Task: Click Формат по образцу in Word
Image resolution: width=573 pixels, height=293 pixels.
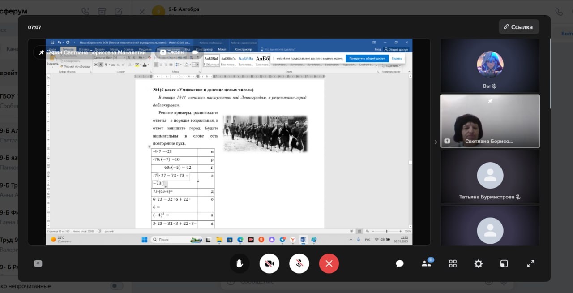Action: click(x=76, y=66)
